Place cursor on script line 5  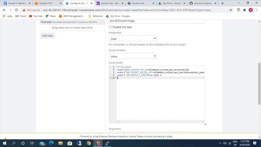[161, 78]
